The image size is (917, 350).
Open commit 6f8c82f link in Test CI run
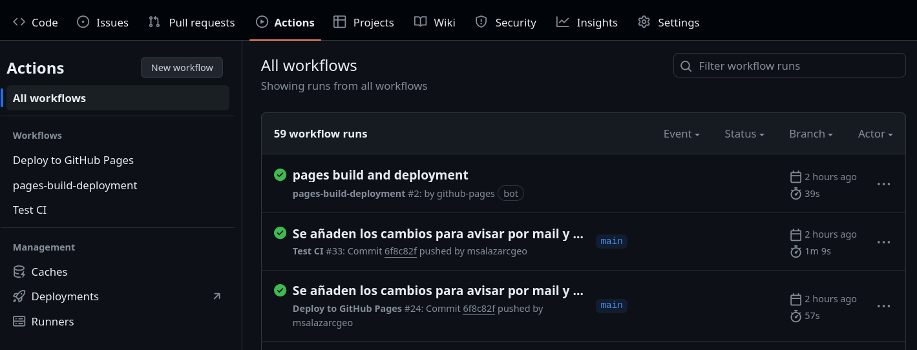pyautogui.click(x=401, y=251)
